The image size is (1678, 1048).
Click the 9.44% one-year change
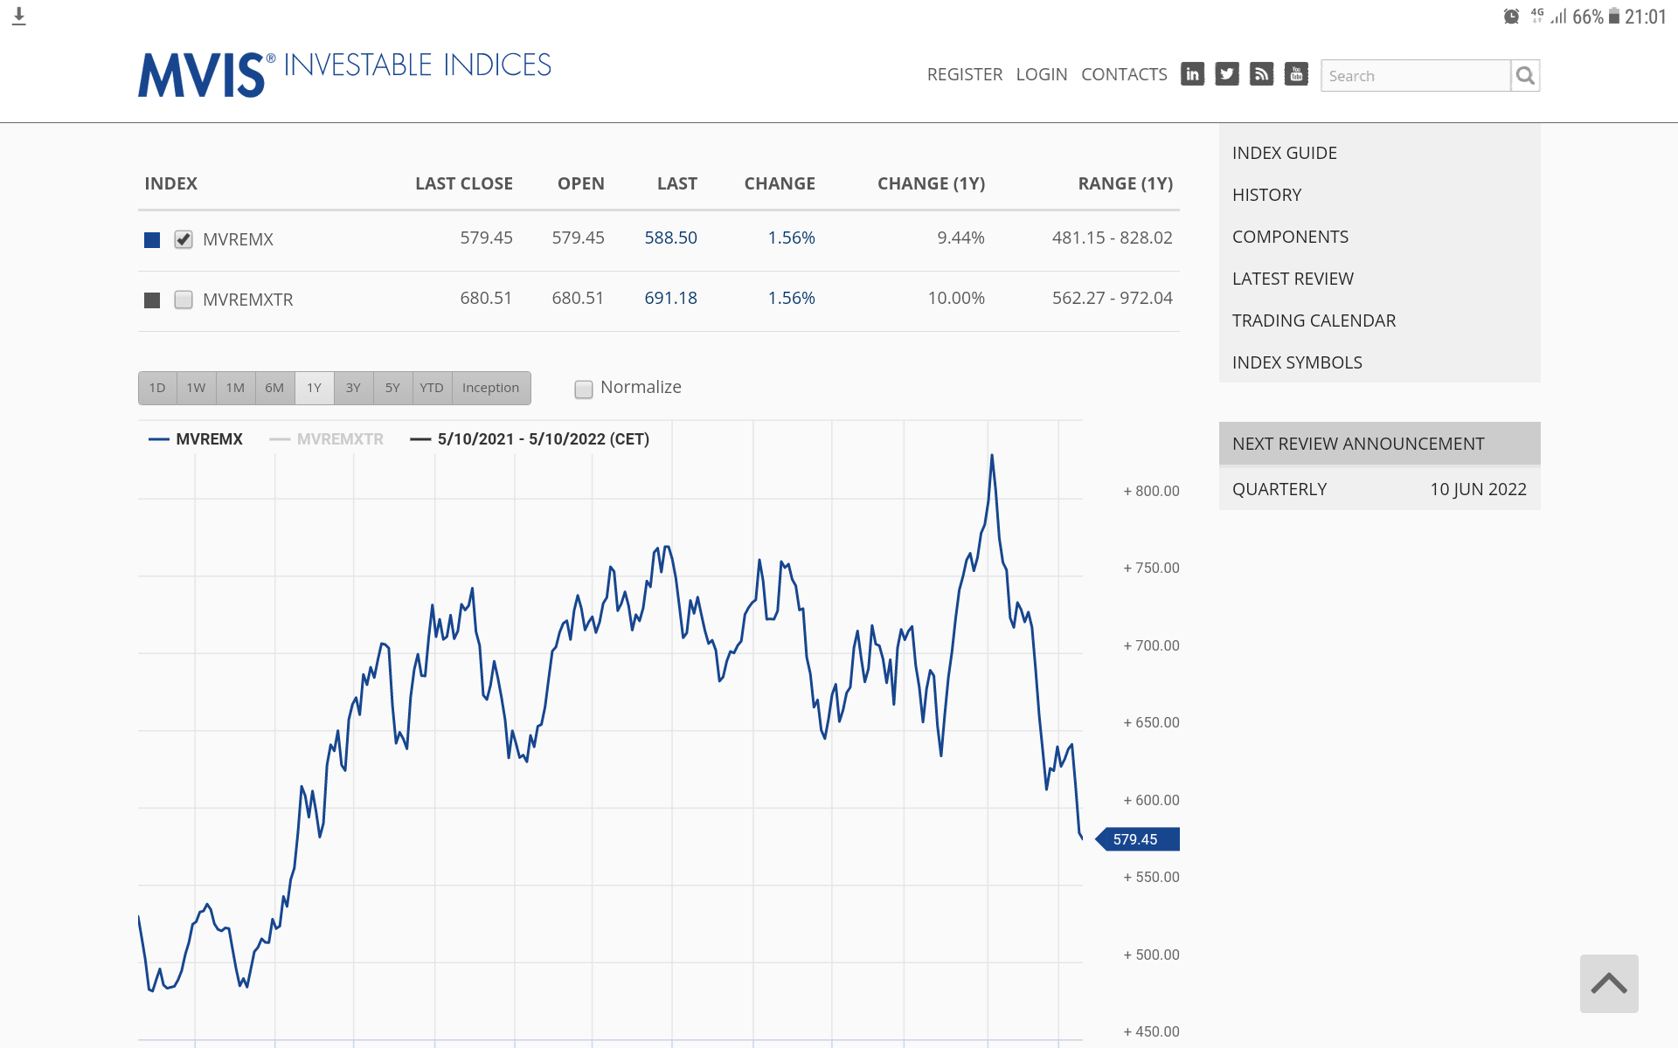(x=961, y=238)
